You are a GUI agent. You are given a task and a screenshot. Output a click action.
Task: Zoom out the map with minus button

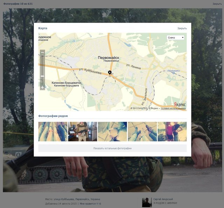point(42,53)
